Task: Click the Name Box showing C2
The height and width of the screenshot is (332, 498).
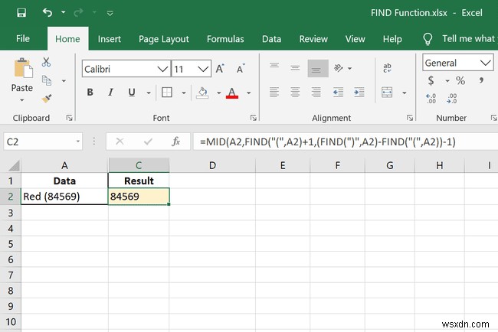Action: click(x=43, y=142)
